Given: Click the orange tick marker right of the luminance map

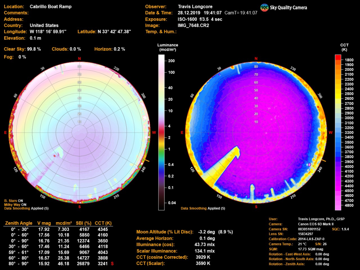Looking at the screenshot, I should (148, 161).
